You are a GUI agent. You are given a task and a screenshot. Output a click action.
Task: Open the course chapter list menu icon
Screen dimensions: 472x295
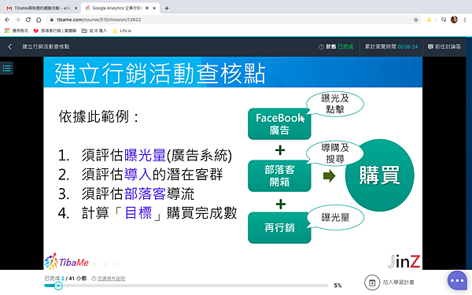coord(6,68)
